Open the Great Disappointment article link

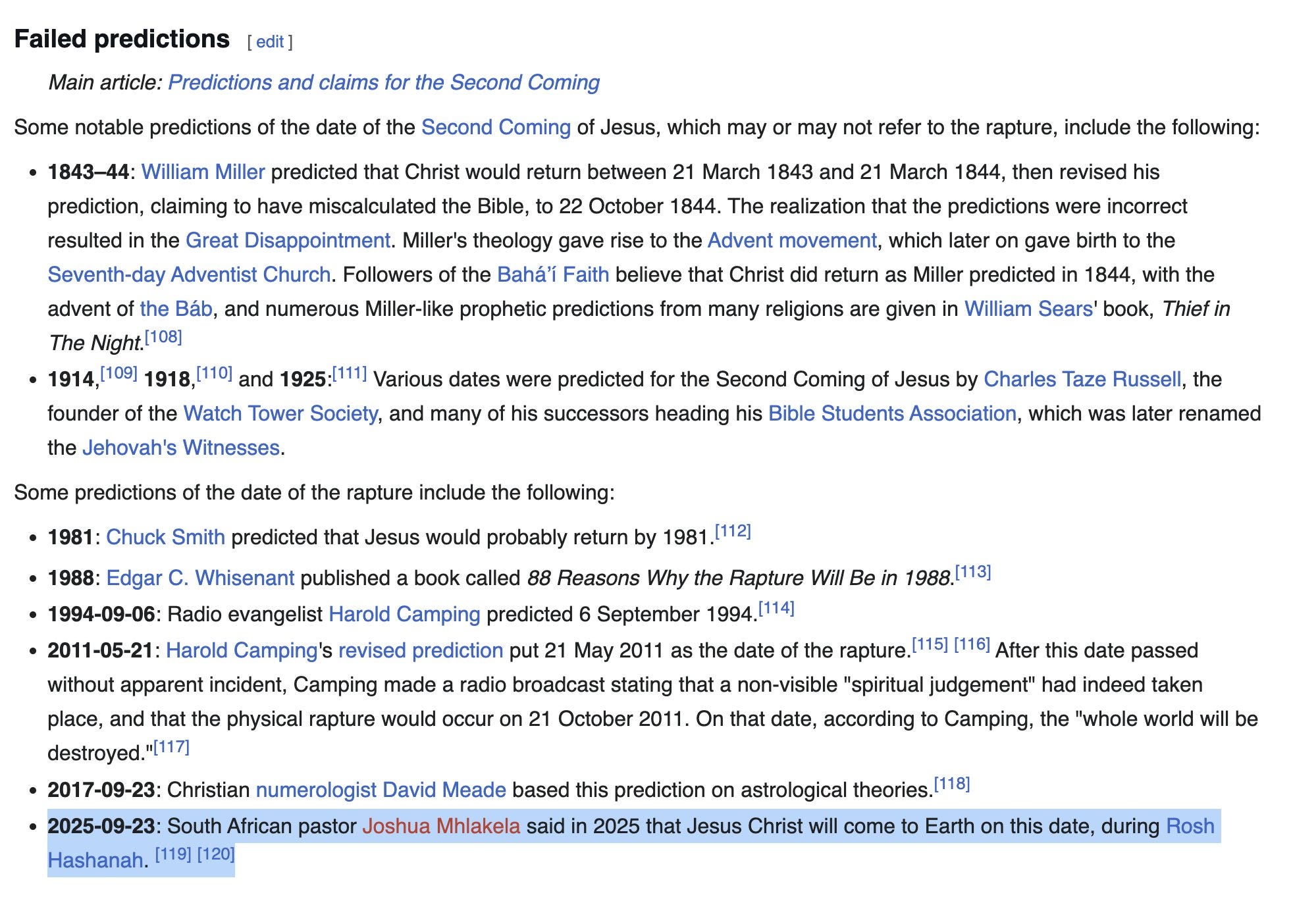pyautogui.click(x=288, y=241)
